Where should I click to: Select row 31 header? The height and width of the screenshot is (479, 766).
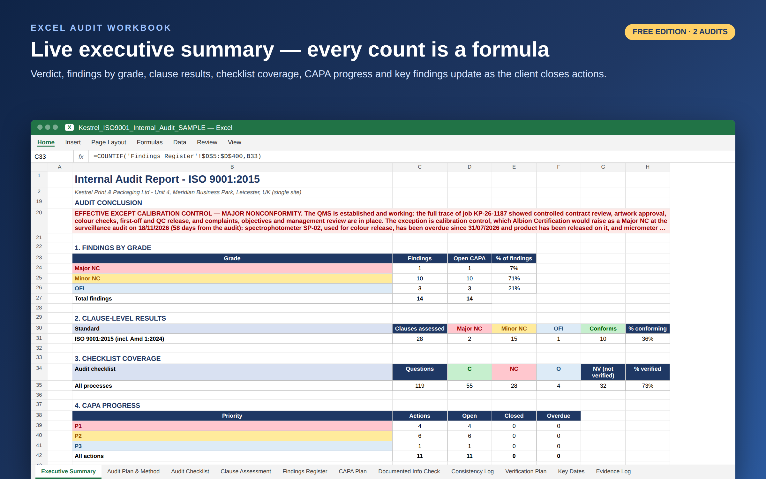click(x=39, y=338)
